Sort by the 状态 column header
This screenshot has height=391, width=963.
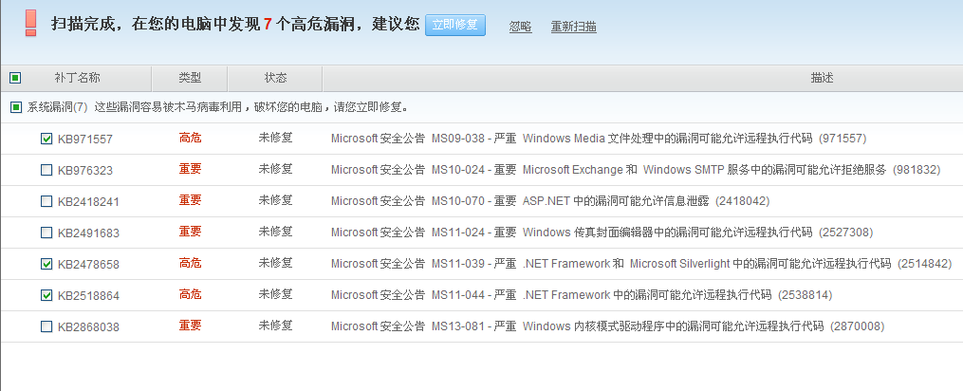coord(275,78)
